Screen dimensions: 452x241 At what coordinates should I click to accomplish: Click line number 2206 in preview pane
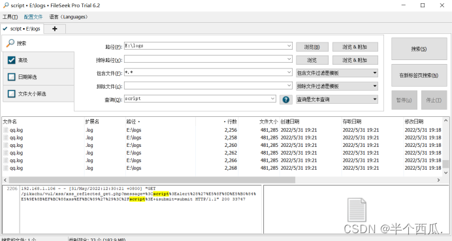coord(12,189)
